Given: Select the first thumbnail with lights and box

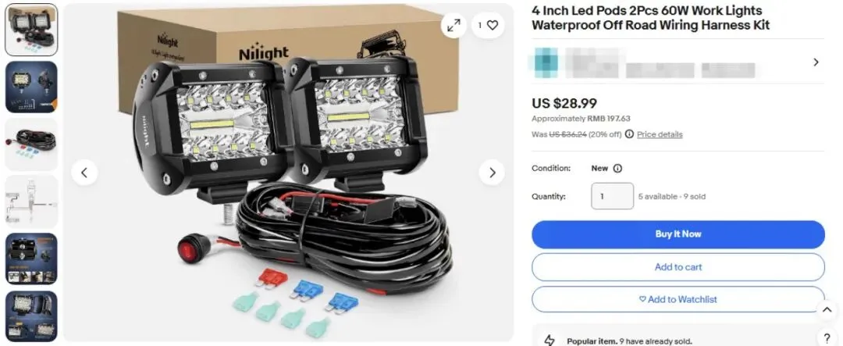Looking at the screenshot, I should (31, 30).
